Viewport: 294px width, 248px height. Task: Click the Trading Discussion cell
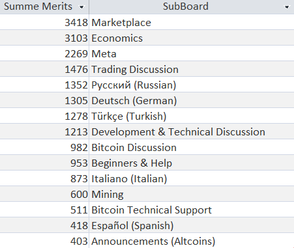click(x=192, y=69)
